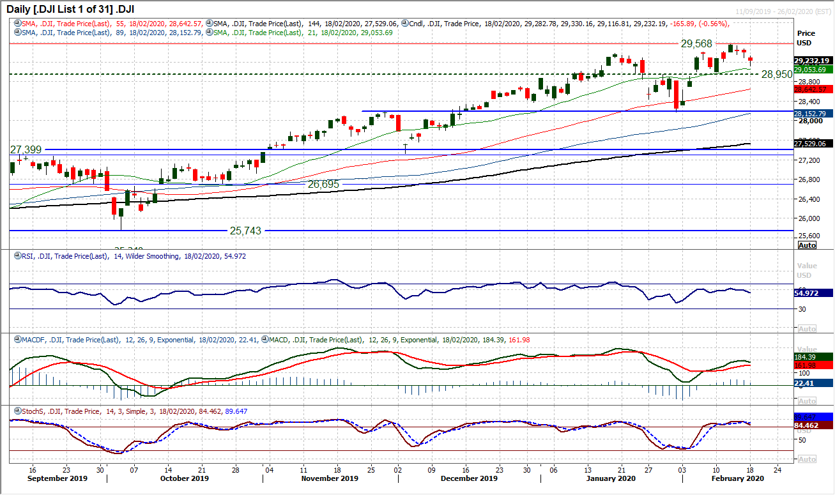
Task: Click the 29,568 resistance level label
Action: [697, 44]
